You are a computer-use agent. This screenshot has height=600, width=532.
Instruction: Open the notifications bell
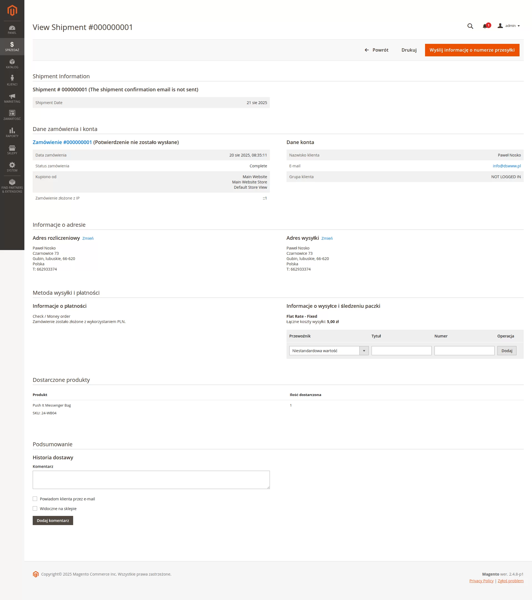pyautogui.click(x=485, y=26)
